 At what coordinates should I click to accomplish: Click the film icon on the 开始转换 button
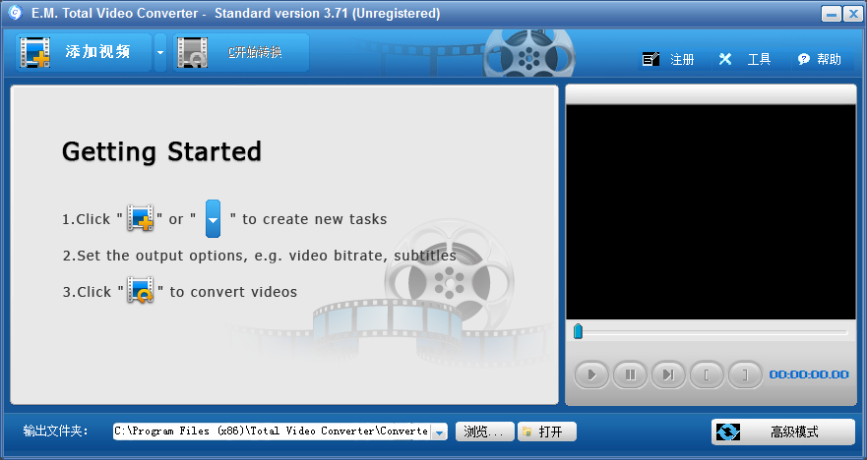coord(193,52)
